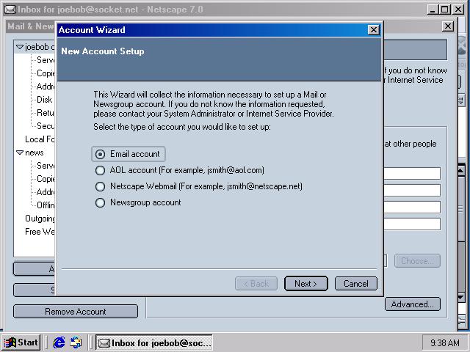Image resolution: width=470 pixels, height=352 pixels.
Task: Click Inbox for joebob taskbar button
Action: click(x=154, y=342)
